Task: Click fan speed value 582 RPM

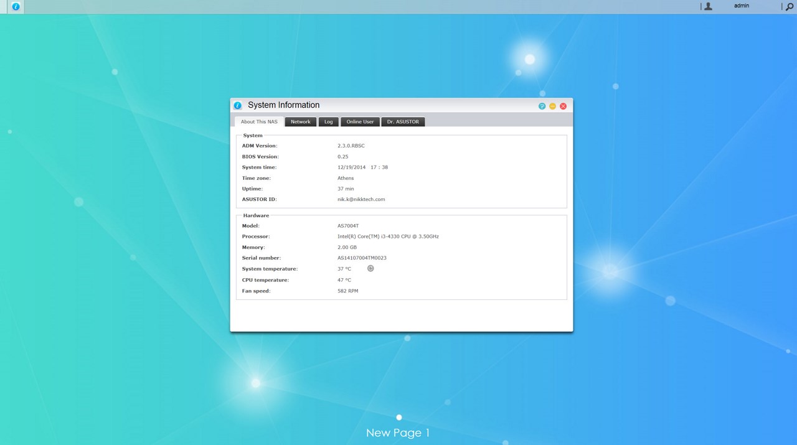Action: (x=347, y=291)
